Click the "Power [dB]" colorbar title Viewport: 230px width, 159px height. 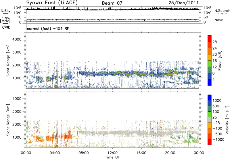coord(220,61)
